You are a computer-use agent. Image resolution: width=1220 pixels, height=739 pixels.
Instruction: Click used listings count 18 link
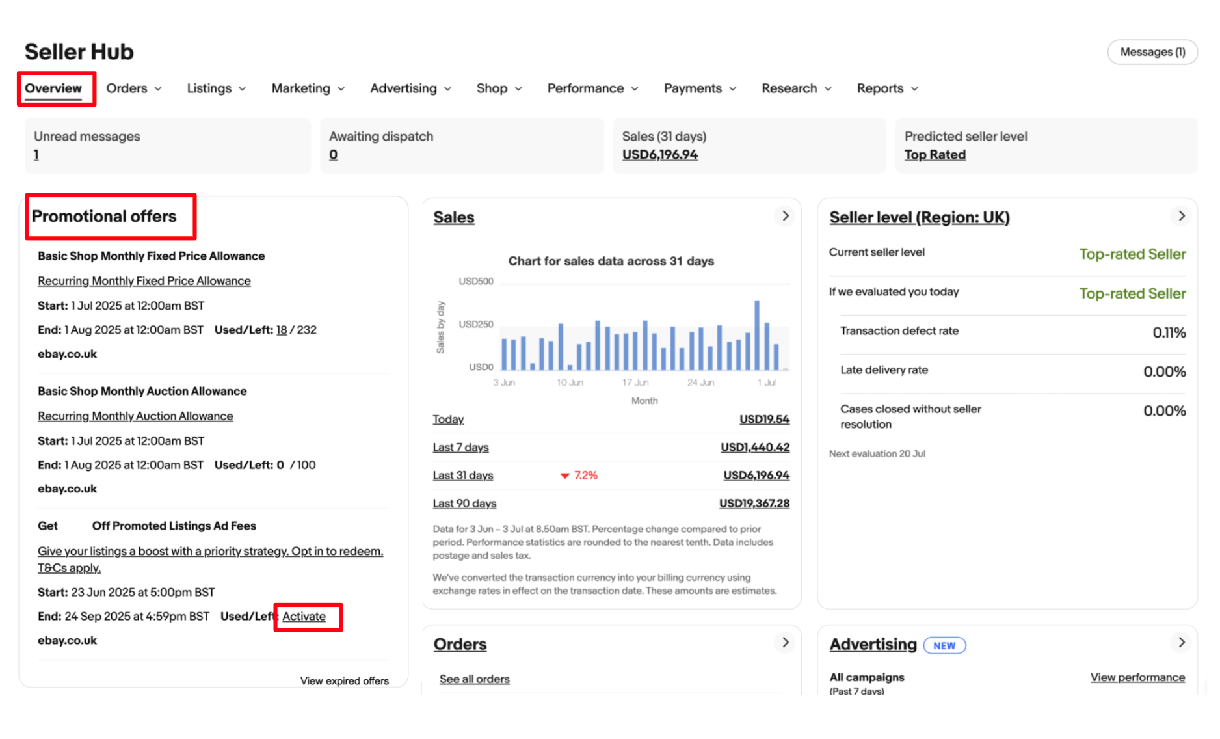click(282, 330)
